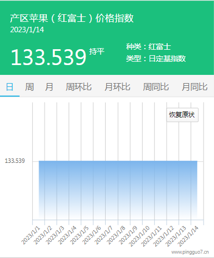Click the header date 2023/1/14

27,30
